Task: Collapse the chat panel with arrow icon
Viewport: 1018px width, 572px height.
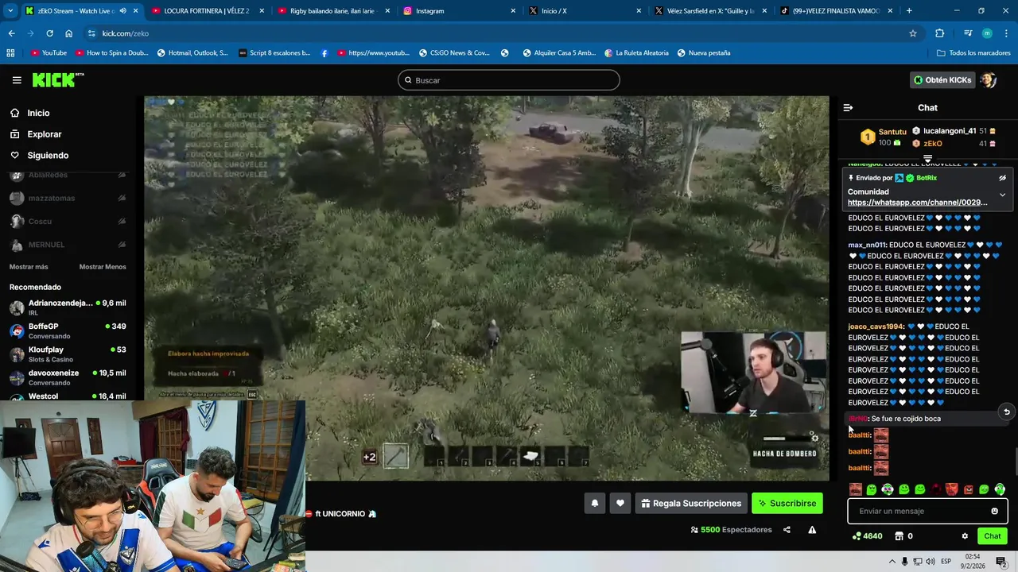Action: click(848, 107)
